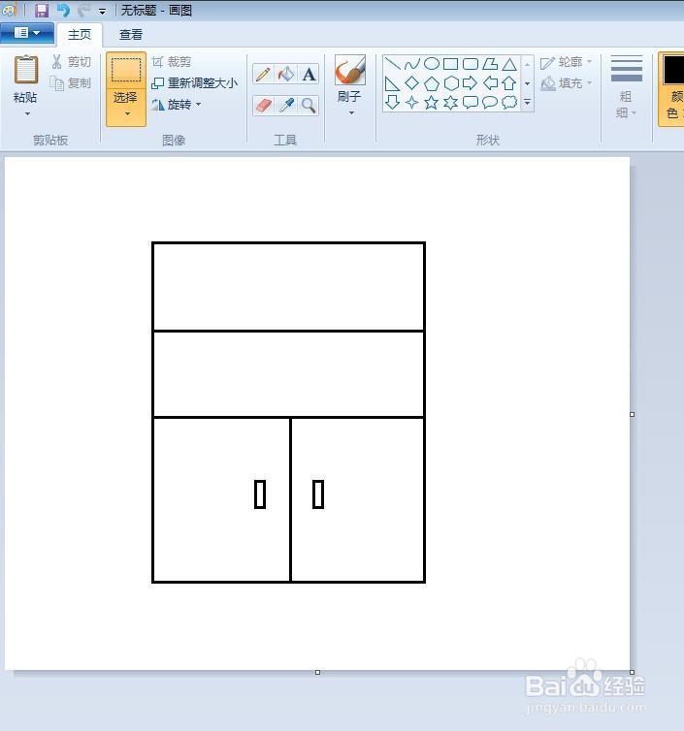The height and width of the screenshot is (731, 684).
Task: Expand the 刷子 brush dropdown
Action: click(x=351, y=112)
